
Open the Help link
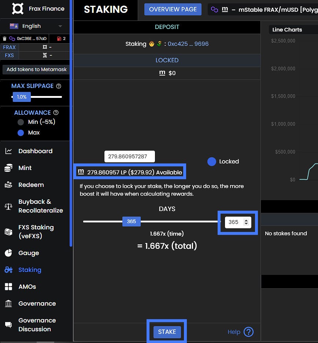coord(234,332)
